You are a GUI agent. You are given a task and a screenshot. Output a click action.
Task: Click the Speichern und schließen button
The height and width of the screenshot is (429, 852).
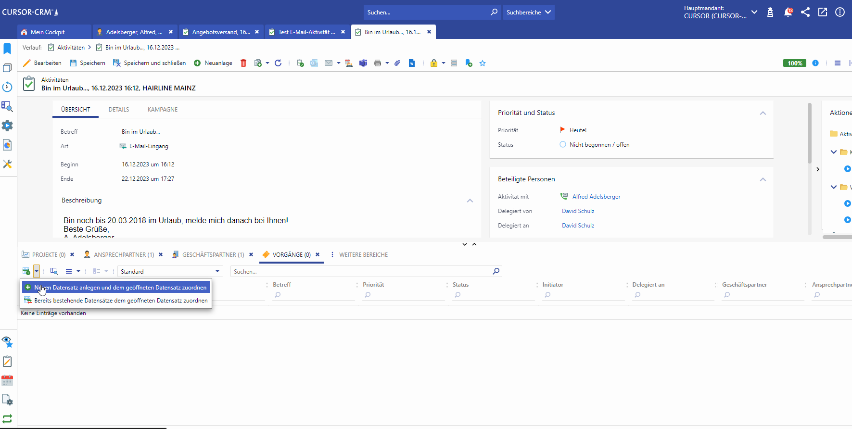(x=150, y=63)
